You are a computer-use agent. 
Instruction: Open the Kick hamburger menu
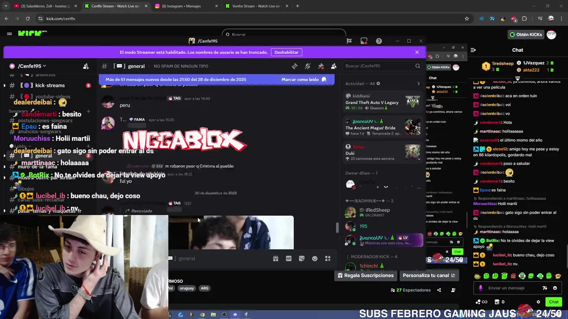[9, 34]
